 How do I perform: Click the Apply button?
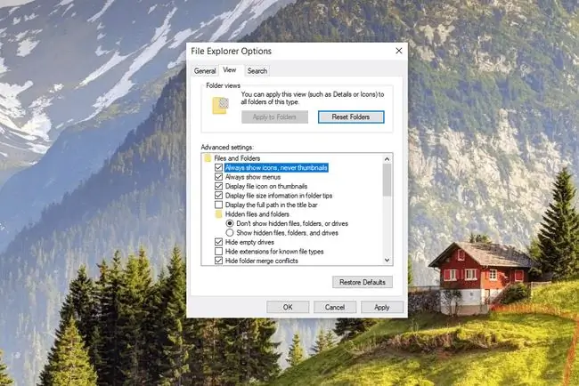pos(382,307)
